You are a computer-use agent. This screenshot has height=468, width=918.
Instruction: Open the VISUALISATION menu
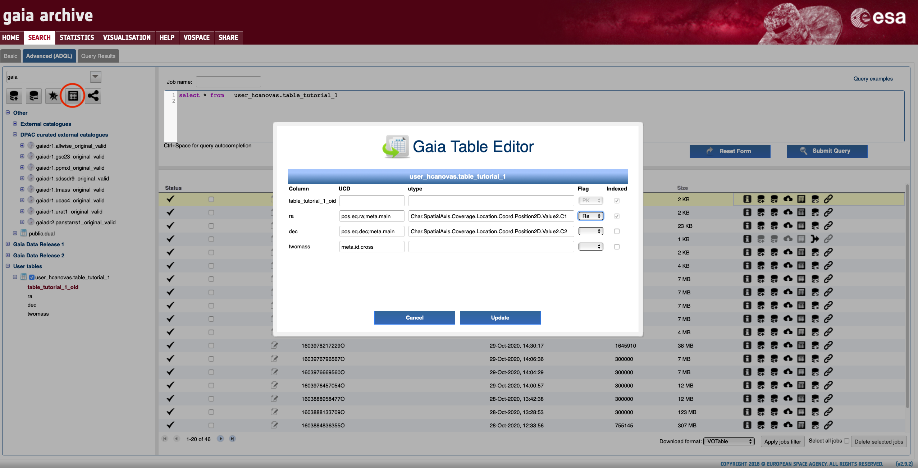tap(127, 37)
